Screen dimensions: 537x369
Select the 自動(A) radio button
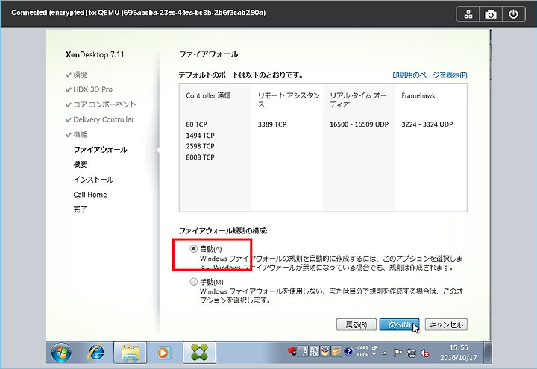(x=194, y=249)
